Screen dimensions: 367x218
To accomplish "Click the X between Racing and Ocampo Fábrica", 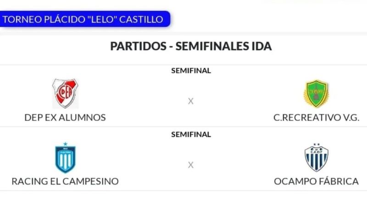I will [x=191, y=165].
